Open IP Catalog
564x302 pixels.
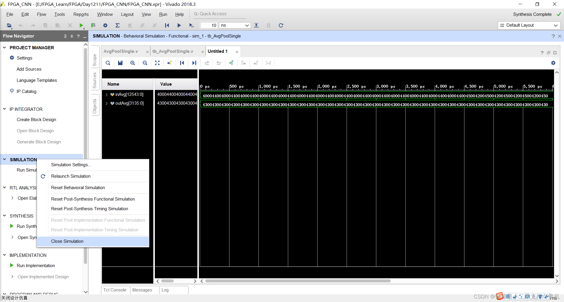[26, 91]
